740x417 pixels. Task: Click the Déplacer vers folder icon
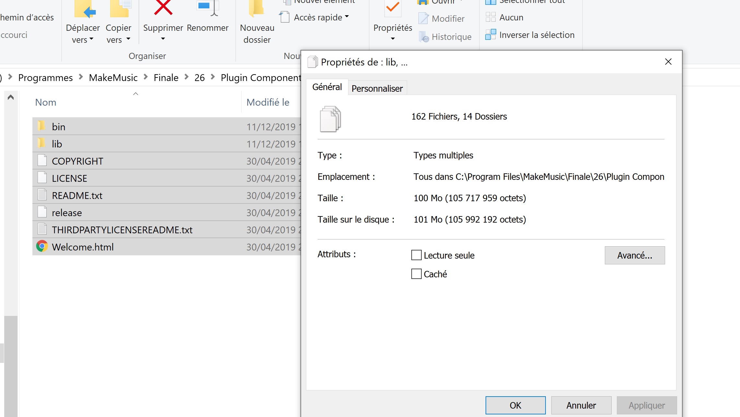coord(85,9)
